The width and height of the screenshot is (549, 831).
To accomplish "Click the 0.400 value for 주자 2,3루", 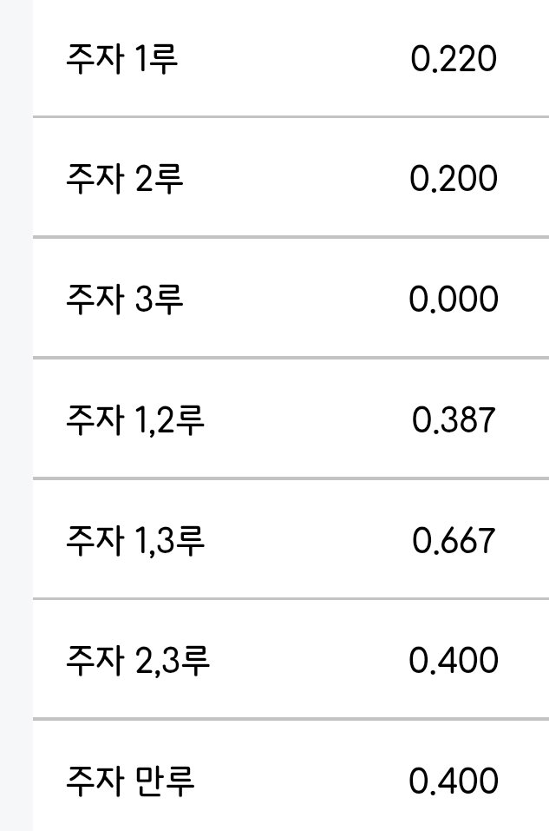I will [x=454, y=660].
